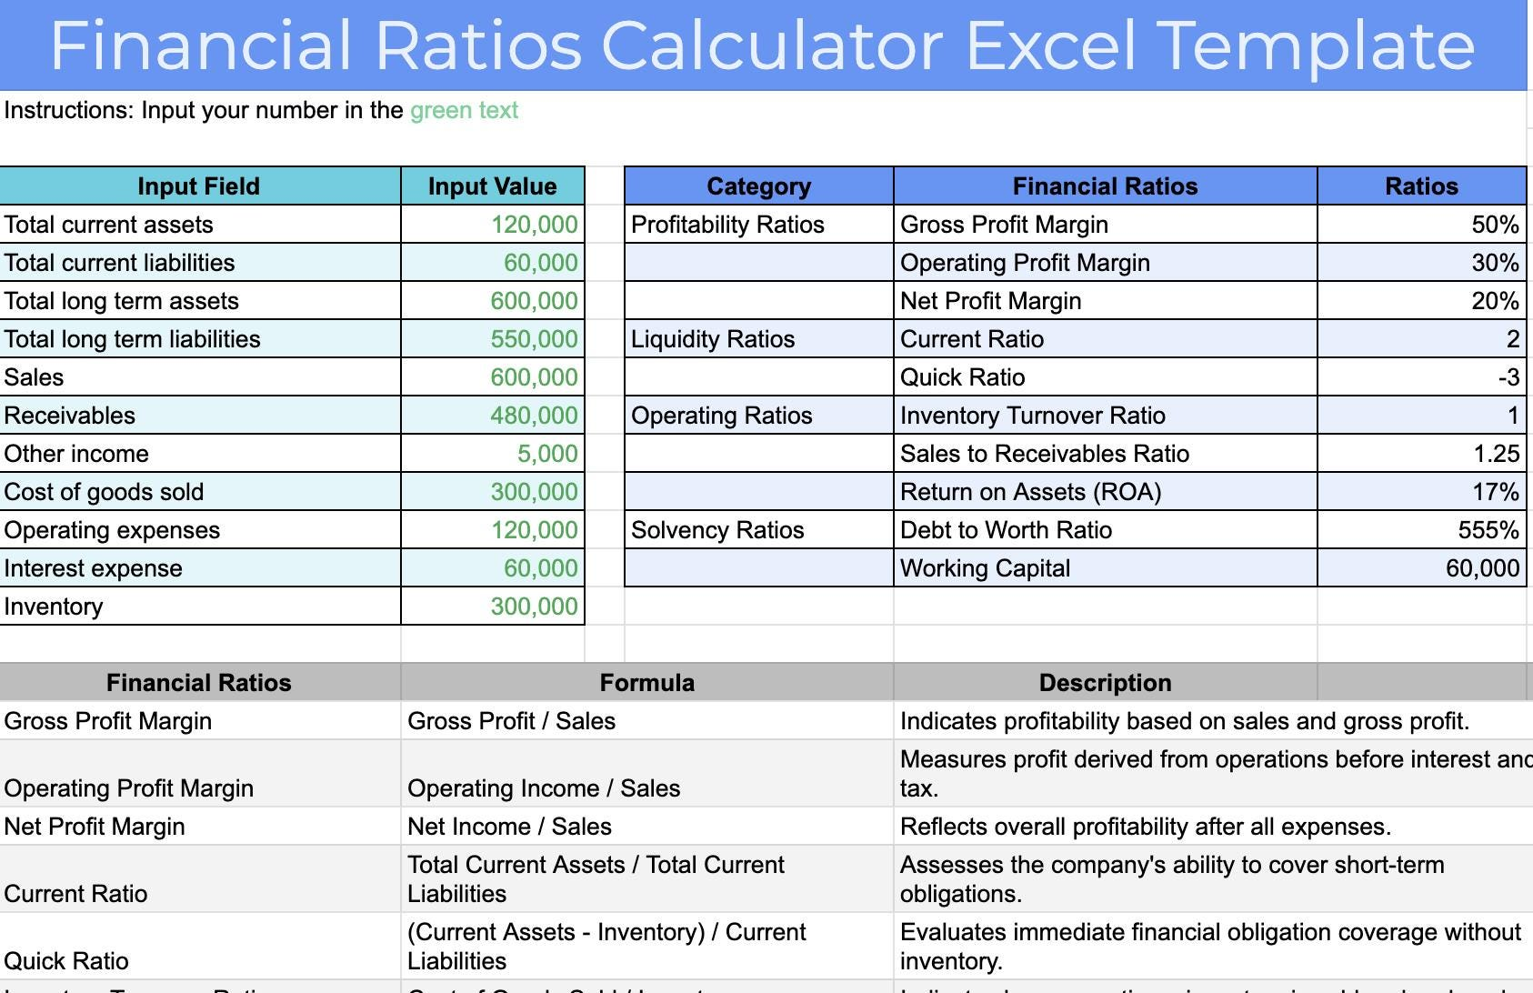Select the Ratios header cell
1533x993 pixels.
pos(1421,186)
